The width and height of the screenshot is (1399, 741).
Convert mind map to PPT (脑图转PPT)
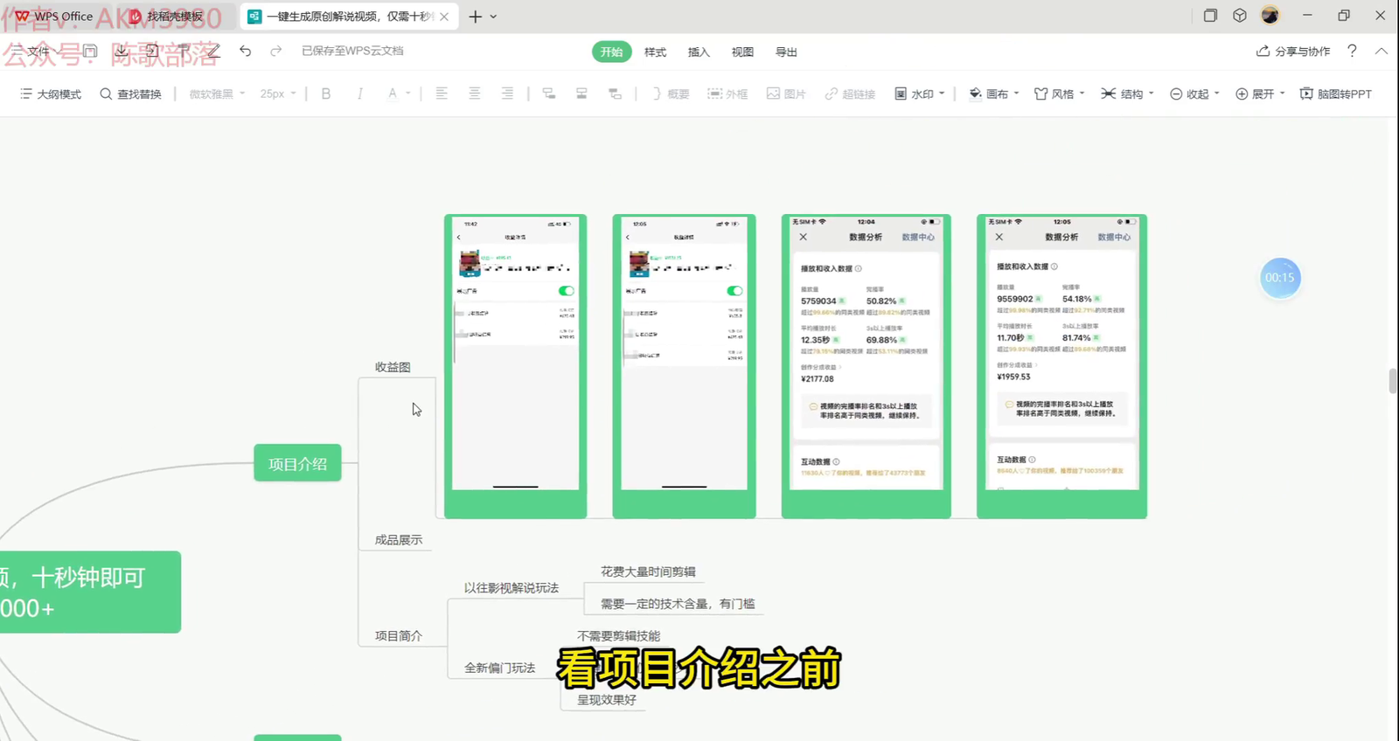pyautogui.click(x=1335, y=93)
